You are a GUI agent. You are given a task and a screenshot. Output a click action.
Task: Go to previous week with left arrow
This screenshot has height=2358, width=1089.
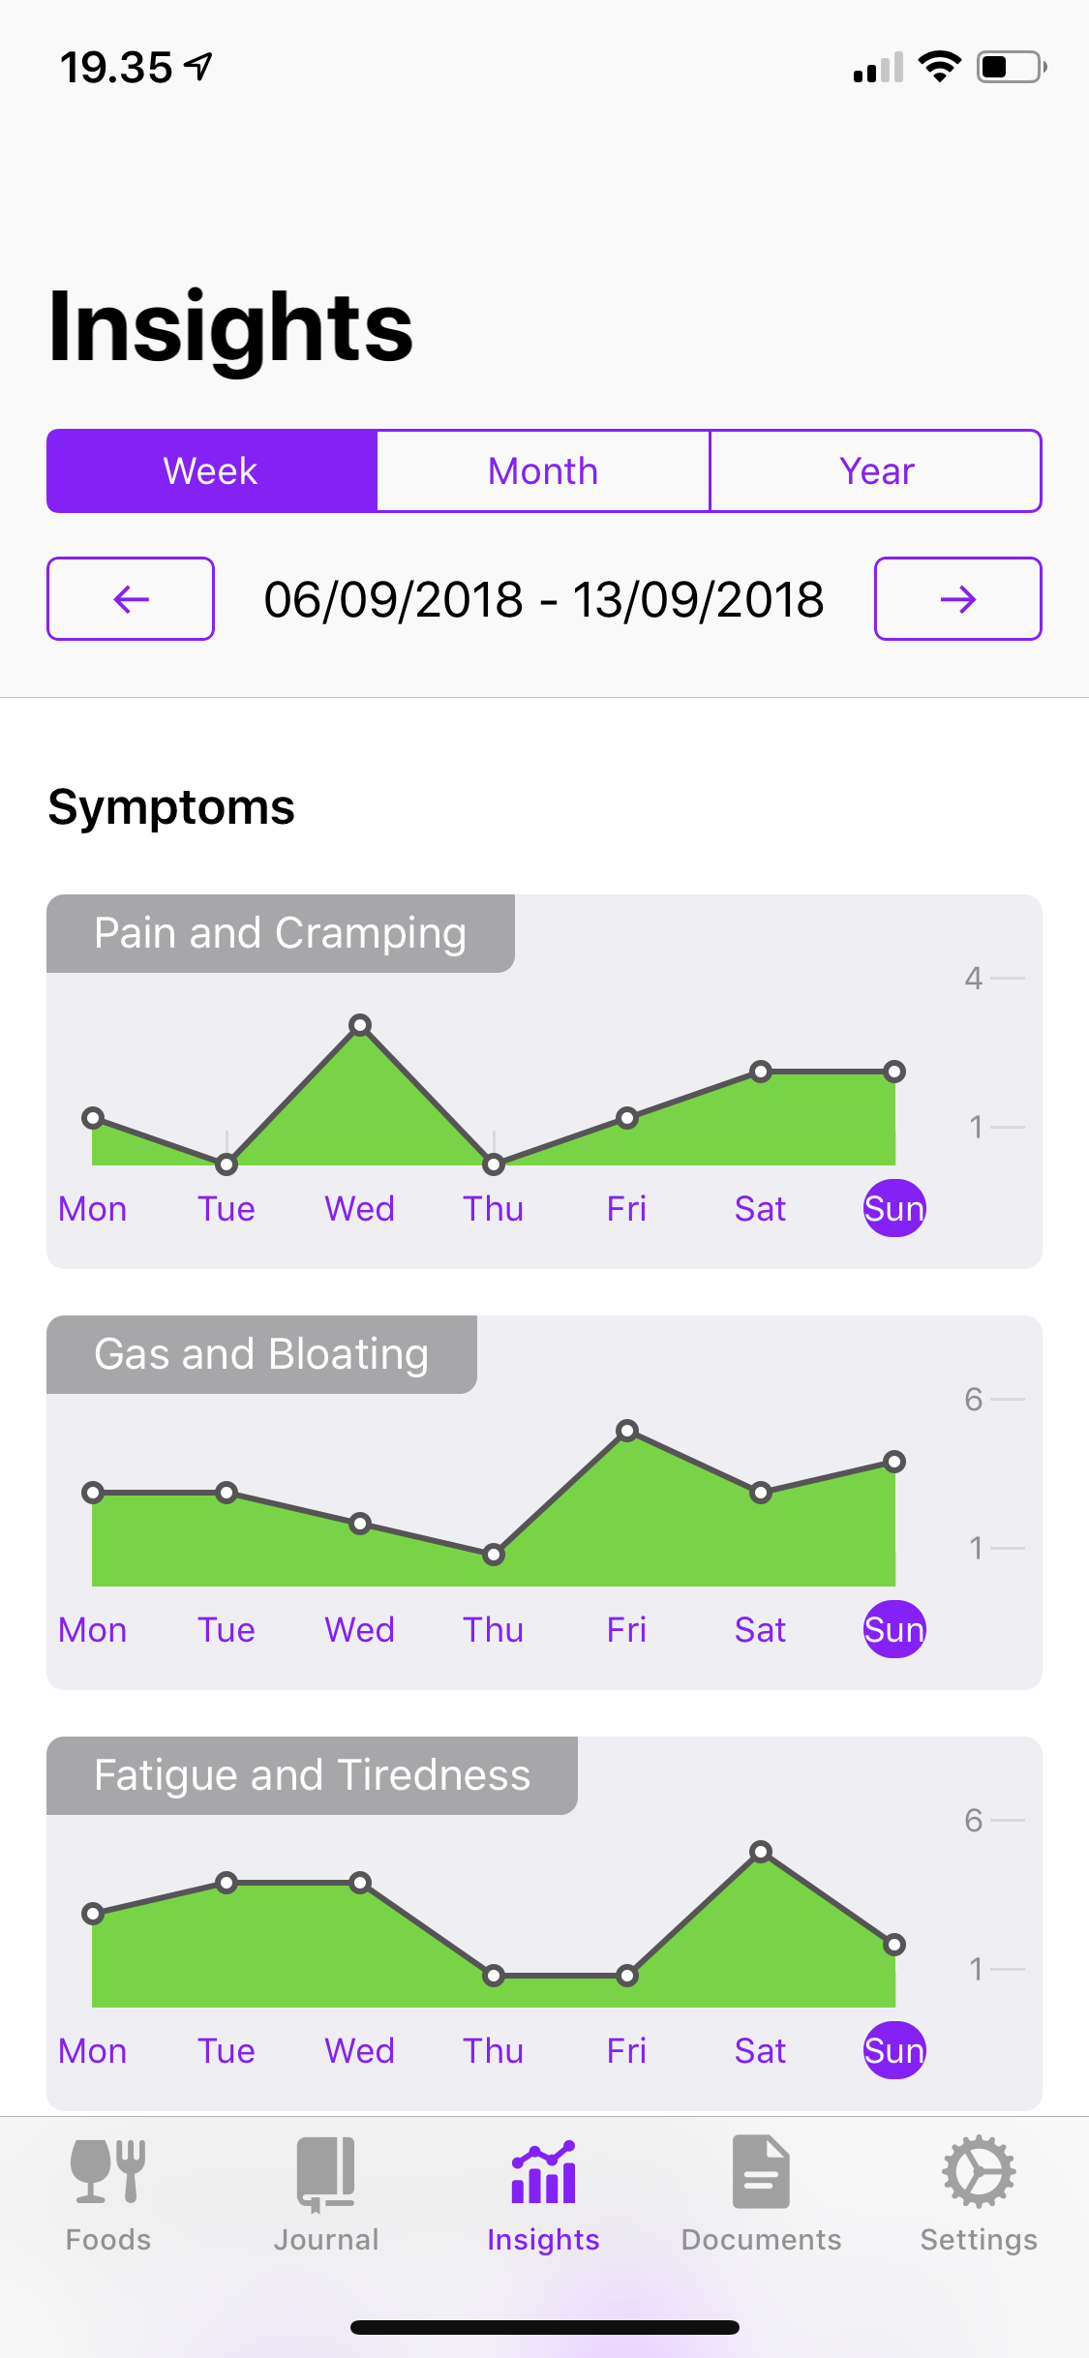coord(131,599)
